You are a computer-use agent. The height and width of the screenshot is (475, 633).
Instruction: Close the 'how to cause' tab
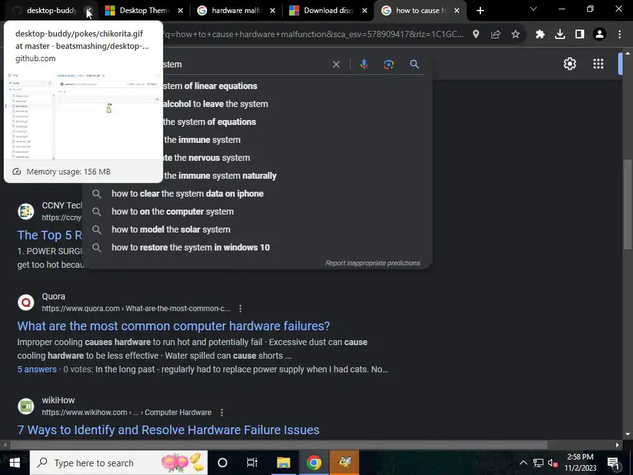(x=457, y=11)
